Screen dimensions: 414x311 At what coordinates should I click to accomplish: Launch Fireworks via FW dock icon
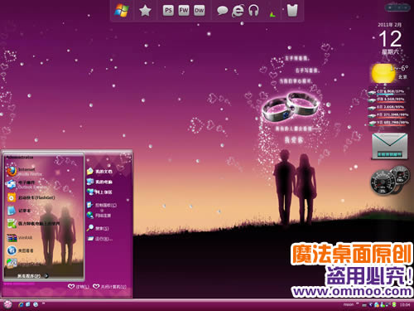[184, 11]
